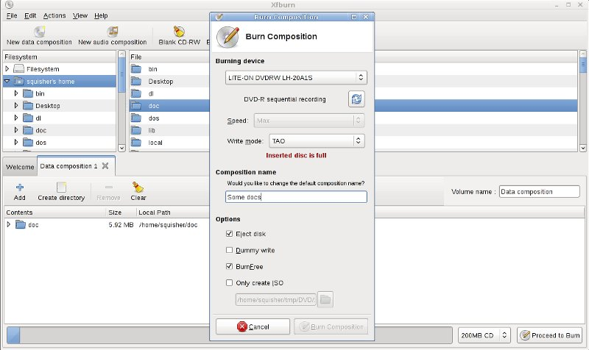This screenshot has height=350, width=589.
Task: Check the Only create ISO option
Action: [230, 282]
